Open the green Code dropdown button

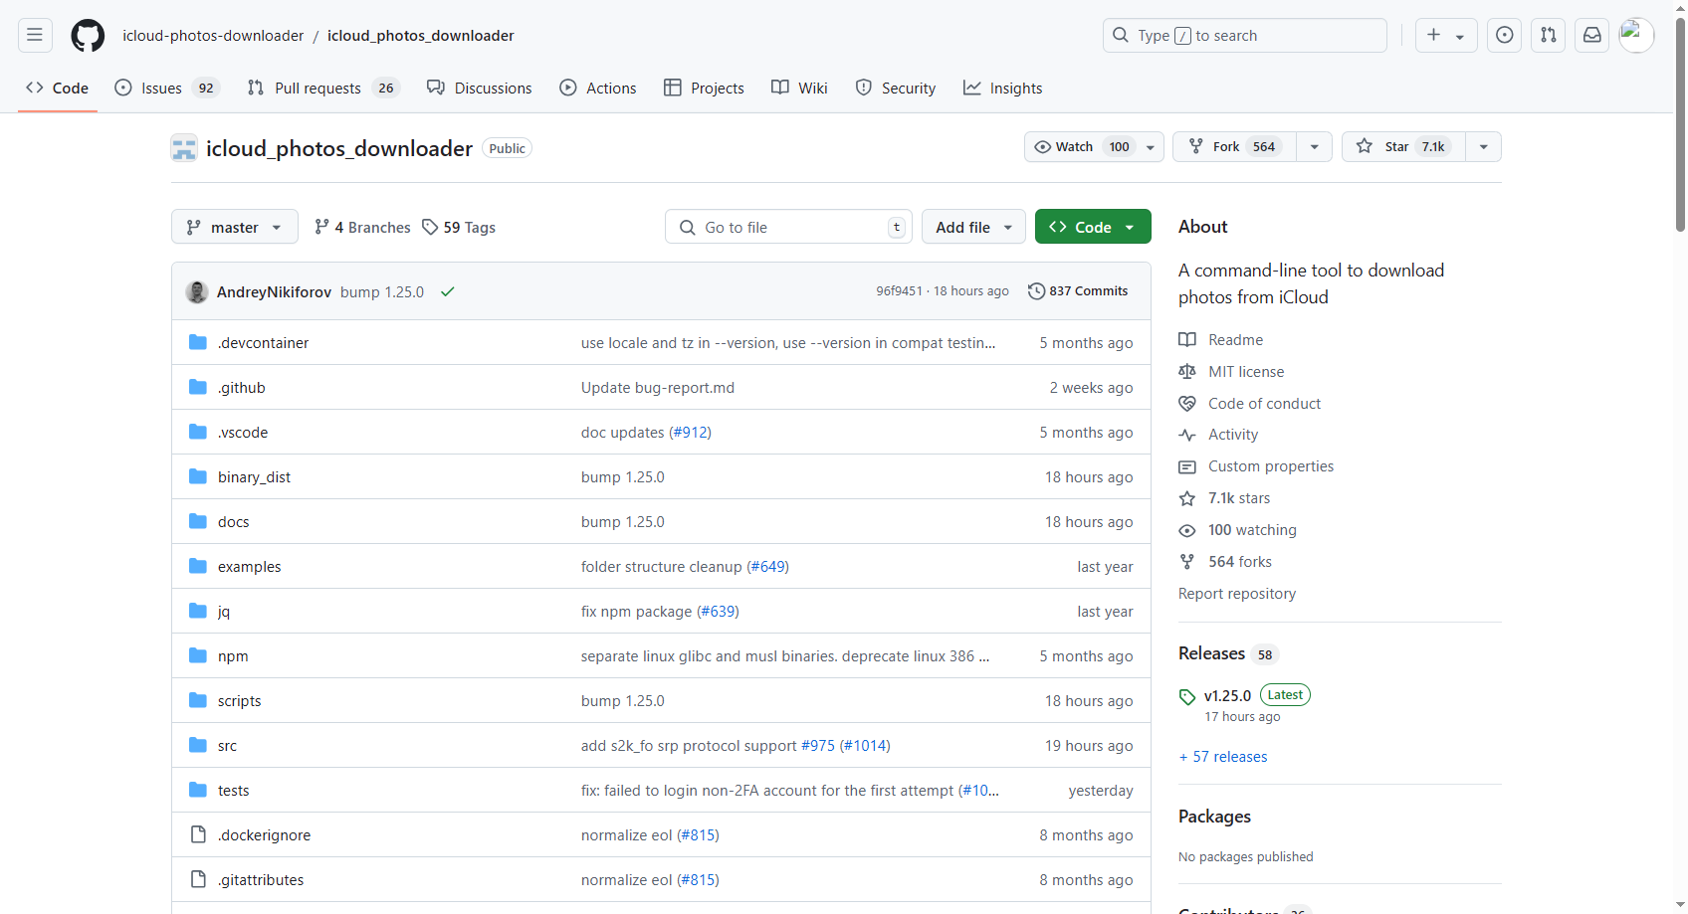(x=1093, y=227)
